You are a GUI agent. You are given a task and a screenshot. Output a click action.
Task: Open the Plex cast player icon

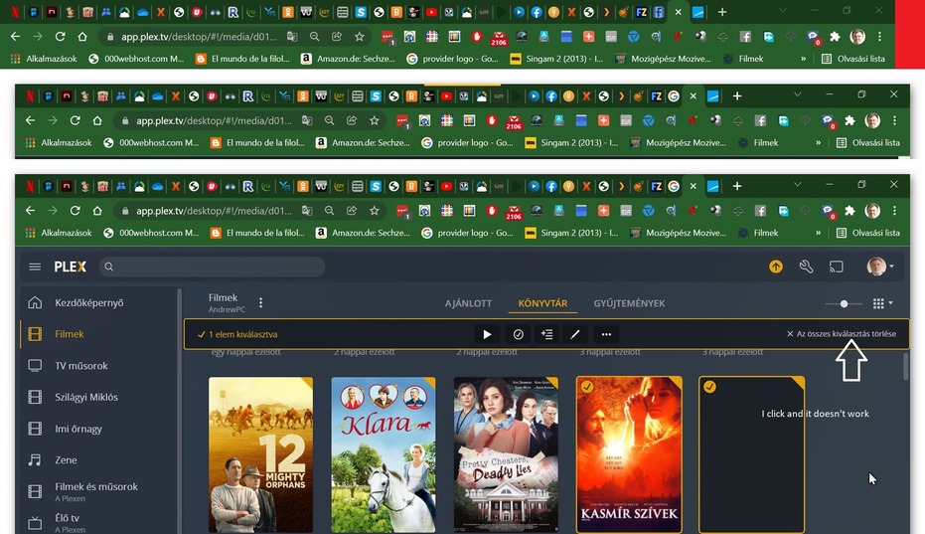(x=836, y=267)
